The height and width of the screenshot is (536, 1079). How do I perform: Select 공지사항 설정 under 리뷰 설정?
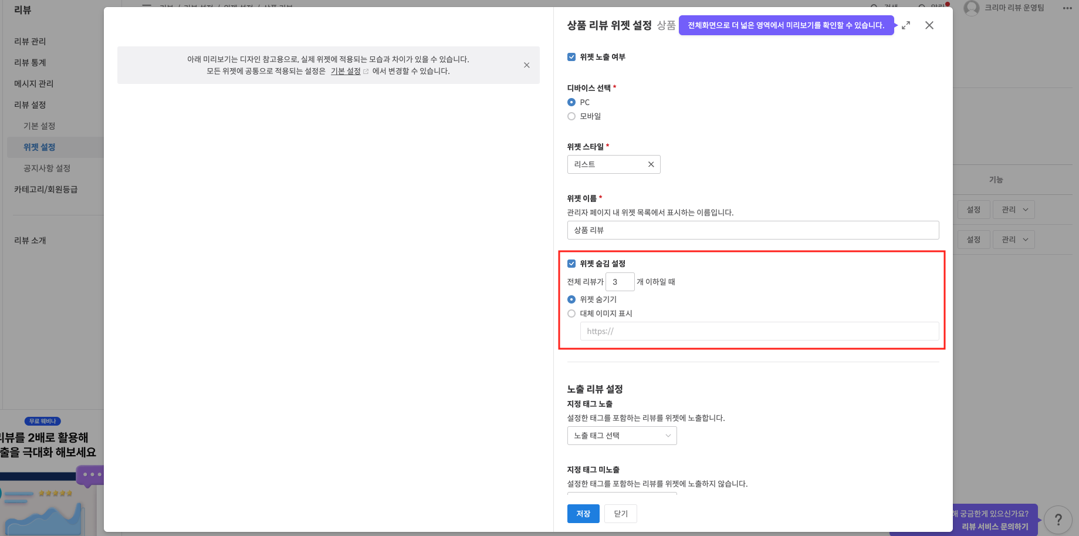[46, 168]
